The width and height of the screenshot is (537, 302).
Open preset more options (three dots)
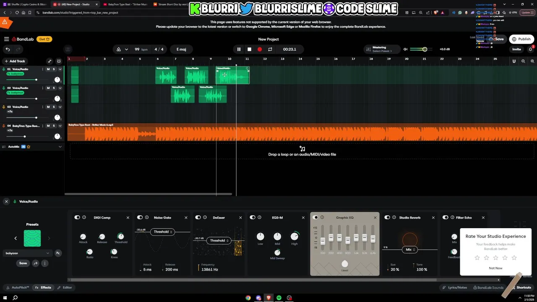coord(44,263)
